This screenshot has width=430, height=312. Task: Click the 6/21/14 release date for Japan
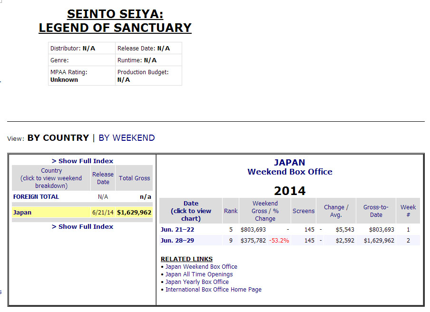[103, 213]
